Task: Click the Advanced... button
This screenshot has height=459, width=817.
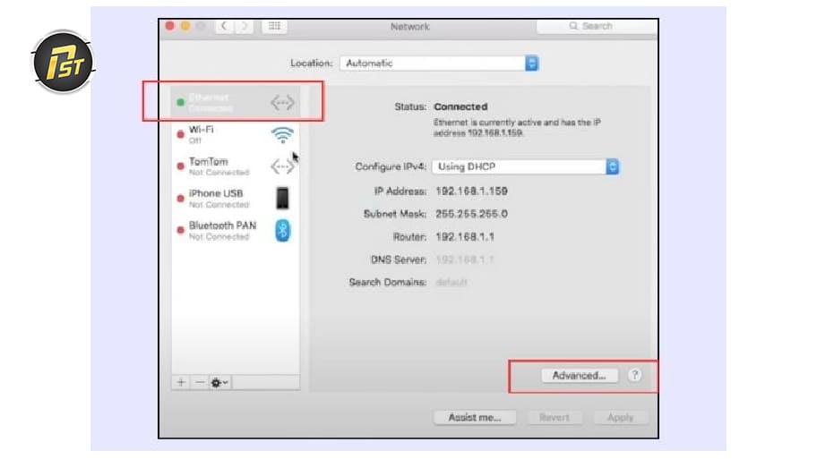Action: click(x=580, y=375)
